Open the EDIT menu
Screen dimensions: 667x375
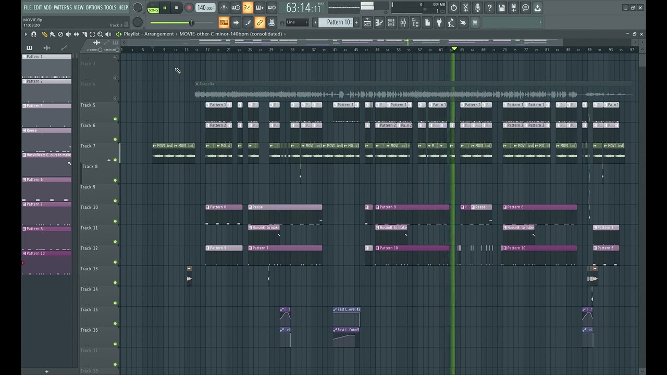coord(38,8)
